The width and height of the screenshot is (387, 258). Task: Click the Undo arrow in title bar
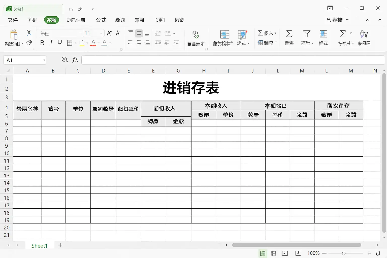point(71,9)
